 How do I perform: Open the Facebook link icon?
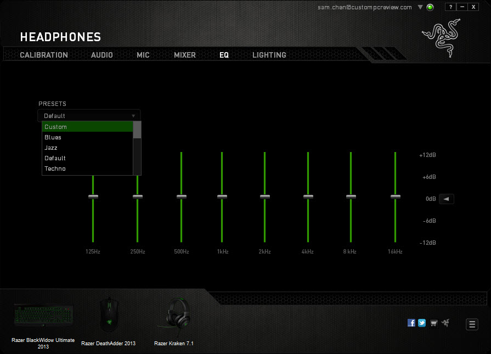tap(411, 323)
